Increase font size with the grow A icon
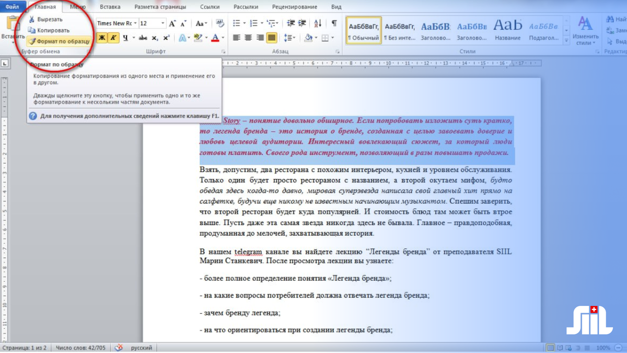The image size is (627, 353). tap(172, 24)
